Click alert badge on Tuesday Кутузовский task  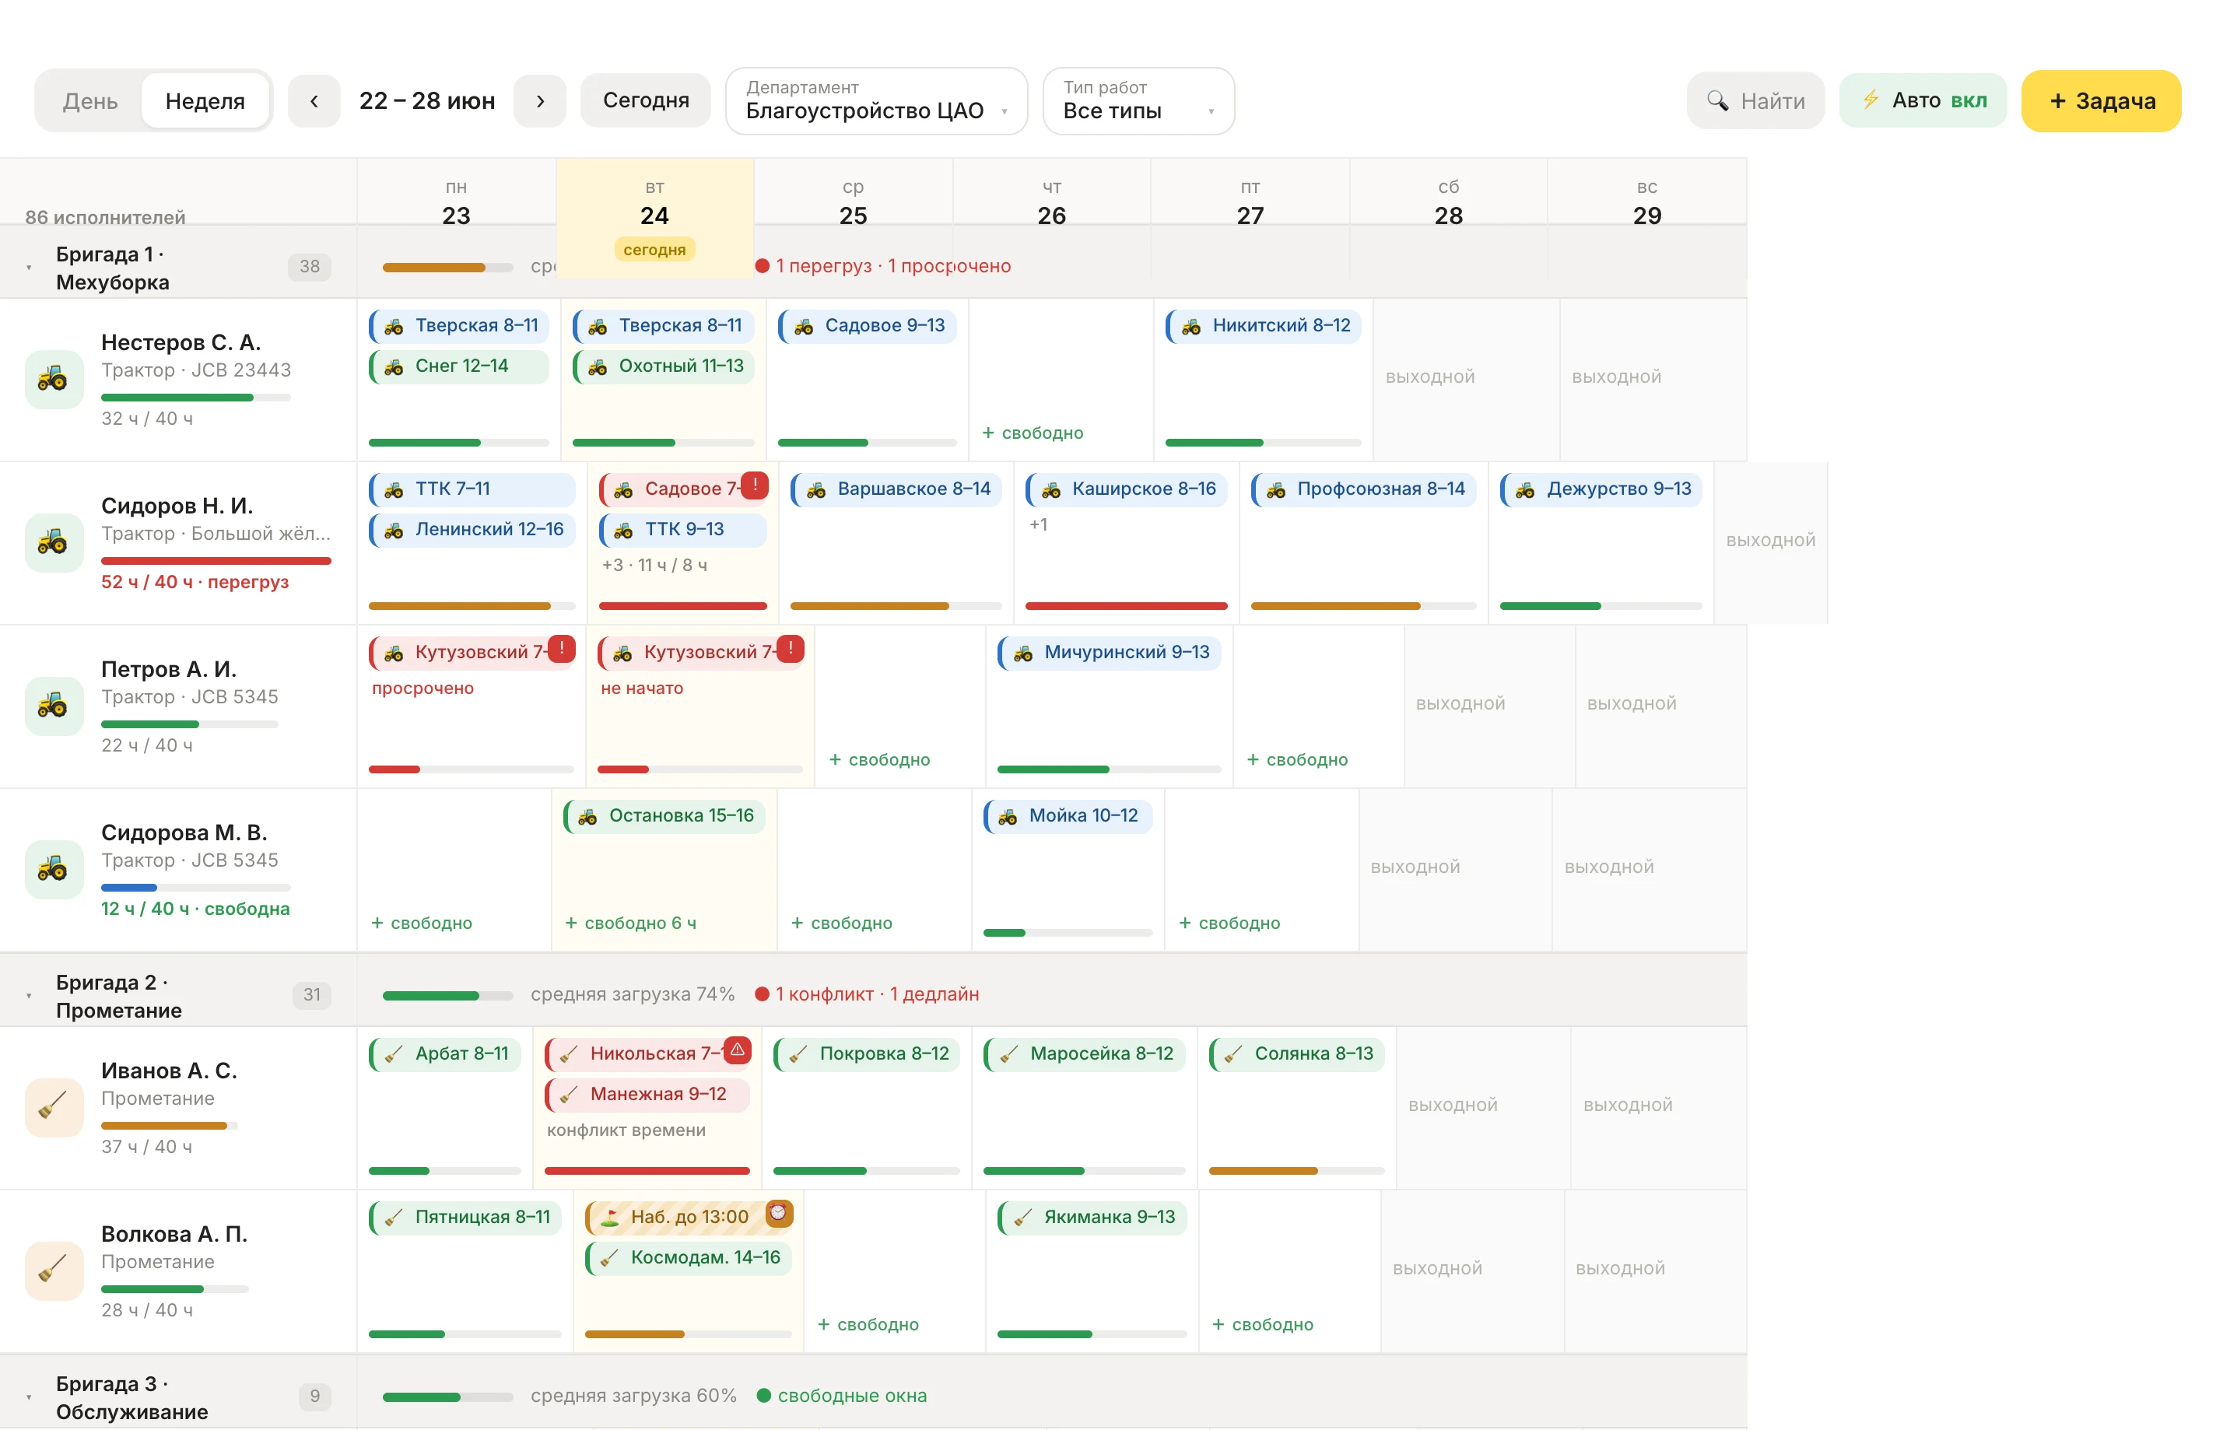pyautogui.click(x=790, y=648)
